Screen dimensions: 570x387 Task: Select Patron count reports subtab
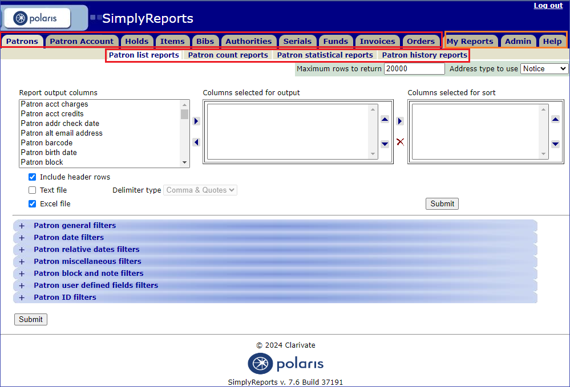pyautogui.click(x=228, y=55)
